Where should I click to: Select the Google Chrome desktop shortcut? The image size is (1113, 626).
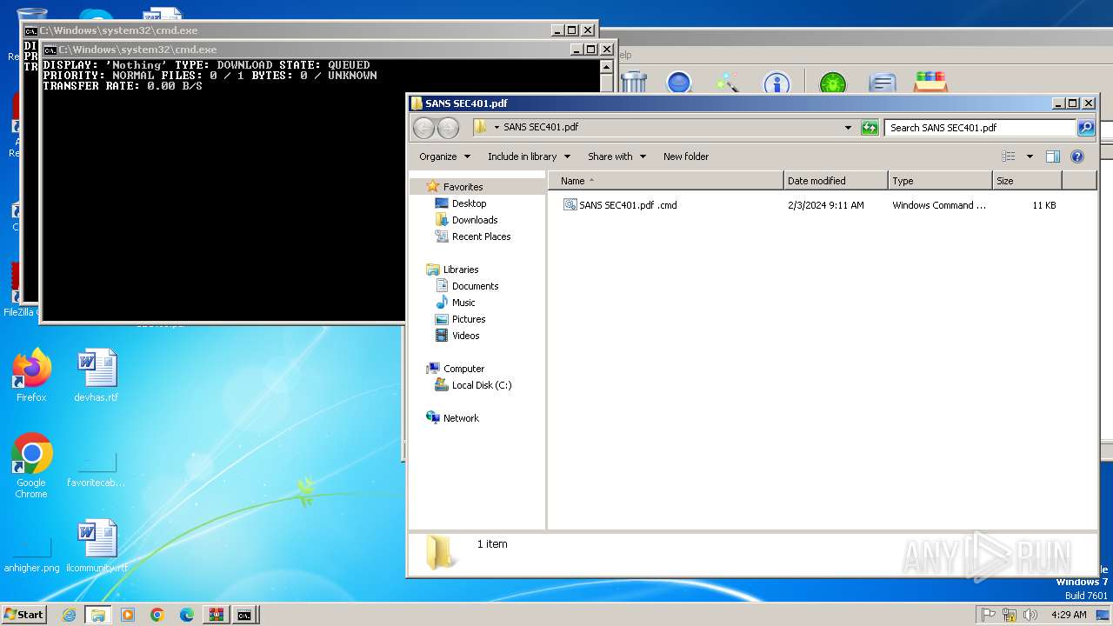click(x=31, y=466)
